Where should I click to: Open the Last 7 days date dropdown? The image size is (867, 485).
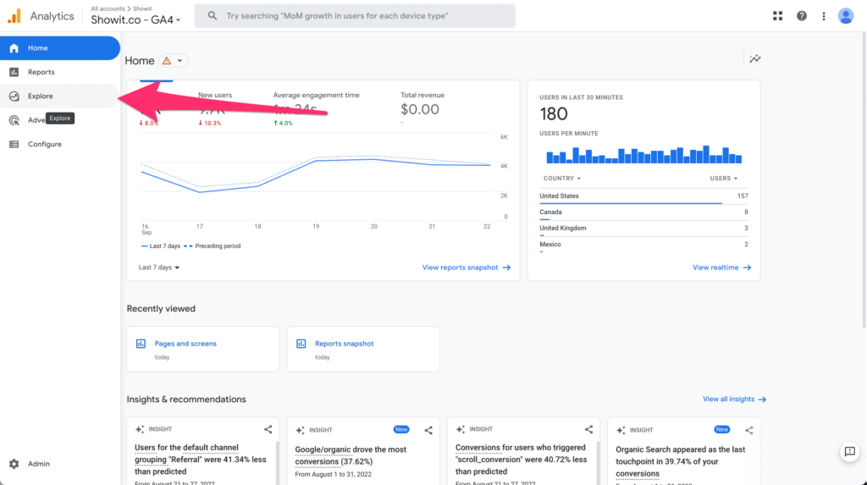click(159, 267)
